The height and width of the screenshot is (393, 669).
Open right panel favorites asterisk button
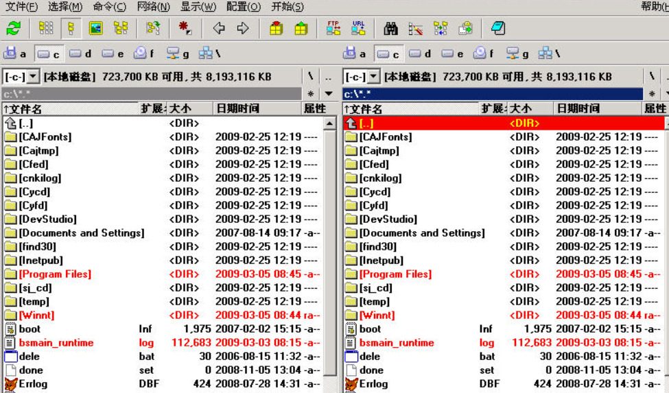(652, 94)
